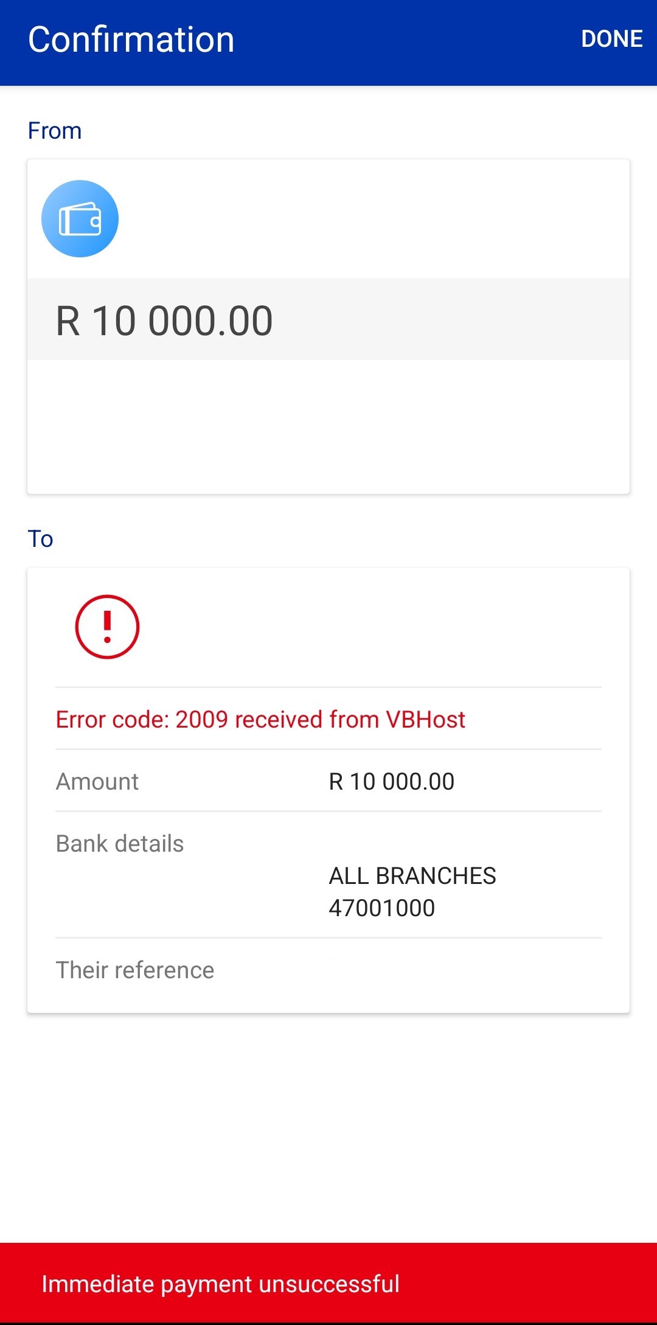This screenshot has height=1325, width=657.
Task: Tap the Error code 2009 message
Action: coord(260,720)
